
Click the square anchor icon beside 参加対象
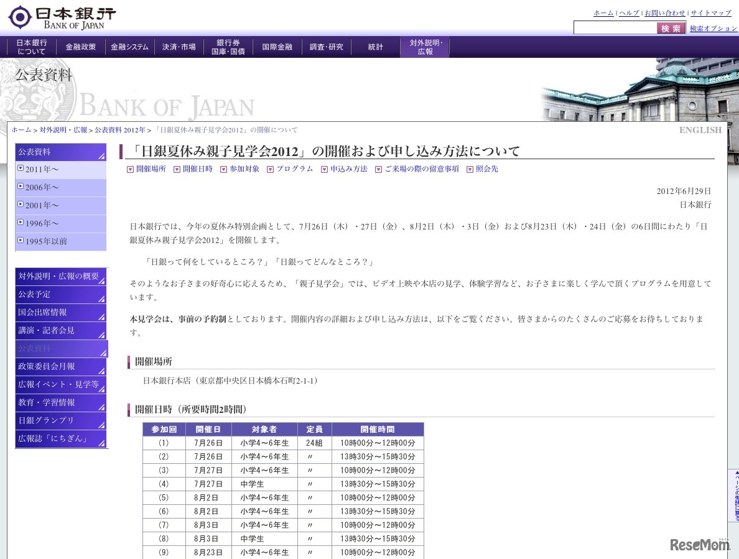click(223, 169)
